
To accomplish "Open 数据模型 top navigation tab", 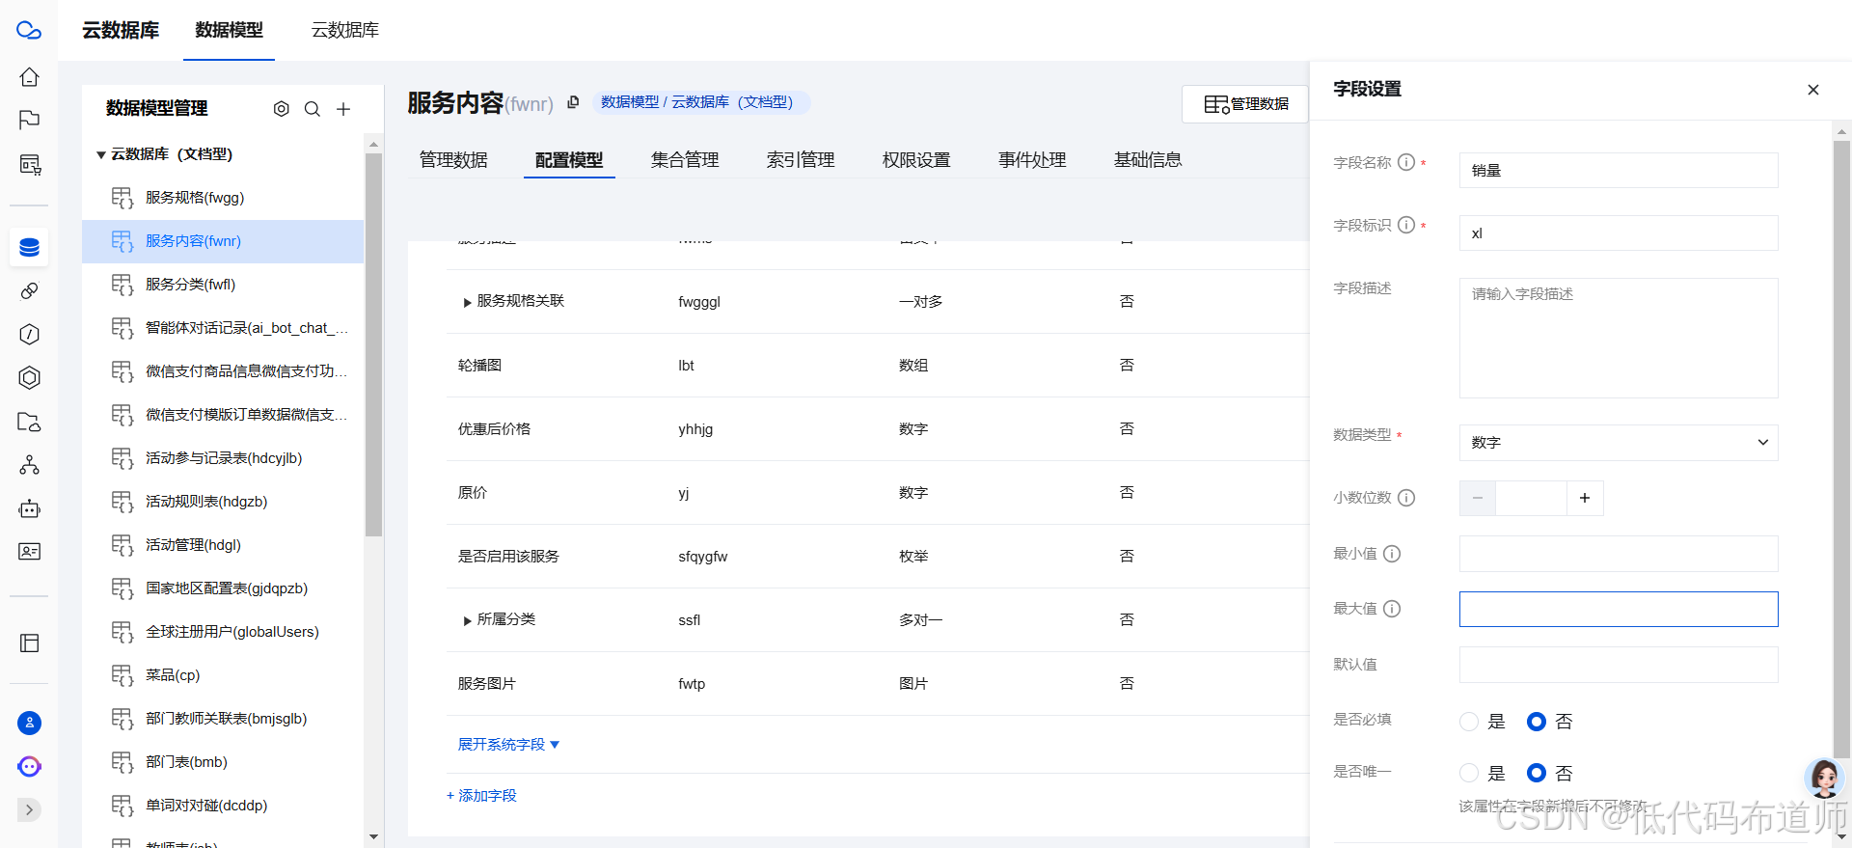I will click(229, 30).
